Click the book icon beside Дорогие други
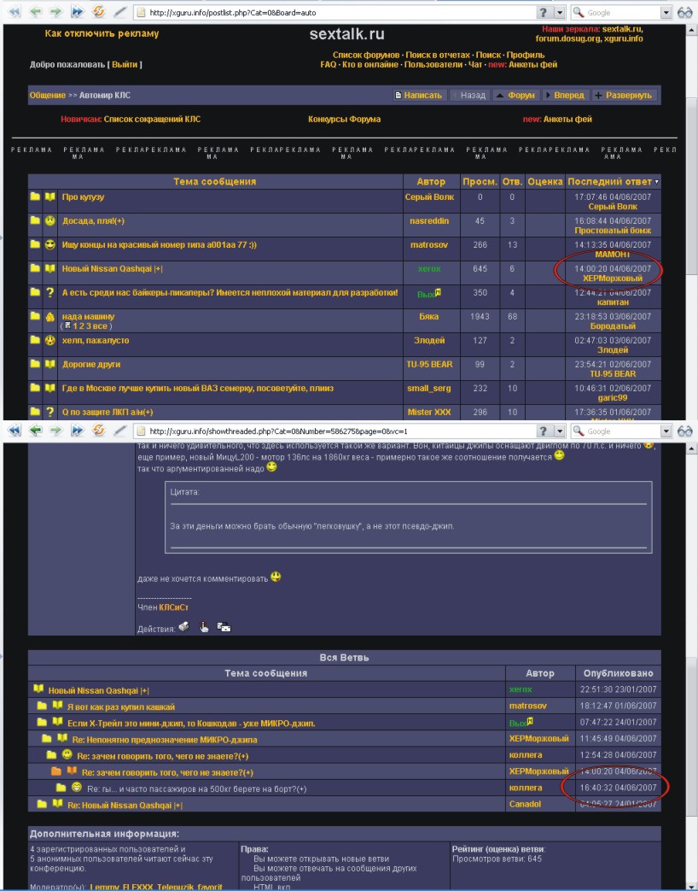Viewport: 698px width, 891px height. (49, 364)
